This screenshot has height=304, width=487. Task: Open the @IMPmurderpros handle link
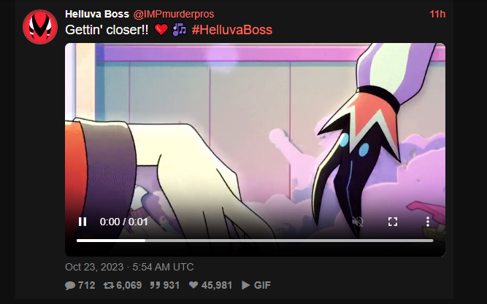(174, 14)
